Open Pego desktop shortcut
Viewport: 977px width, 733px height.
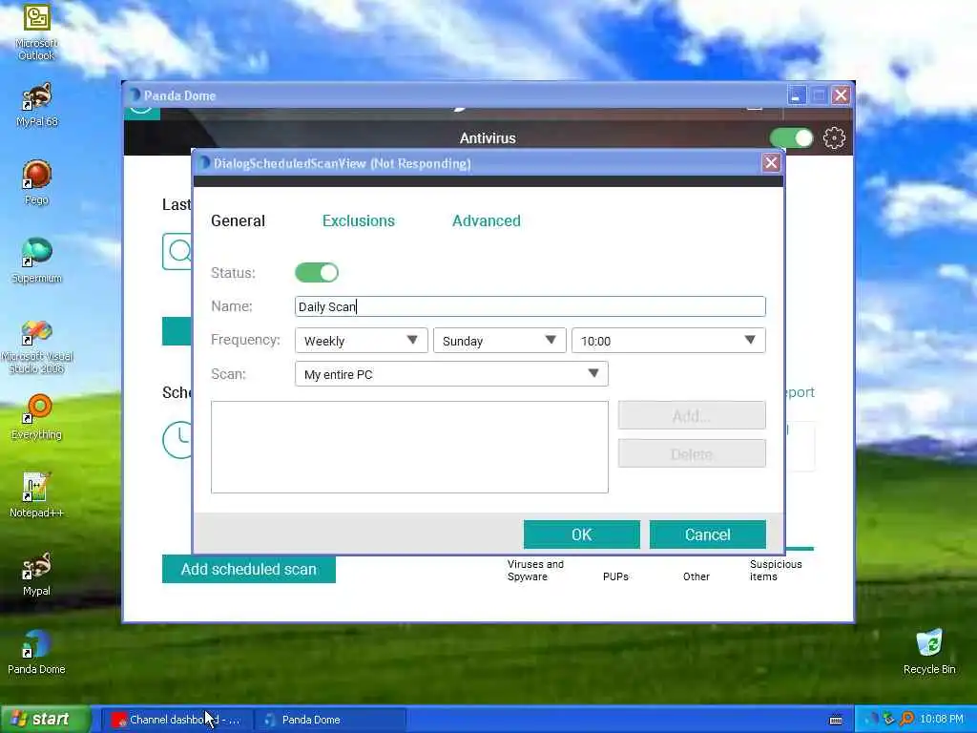(x=36, y=182)
